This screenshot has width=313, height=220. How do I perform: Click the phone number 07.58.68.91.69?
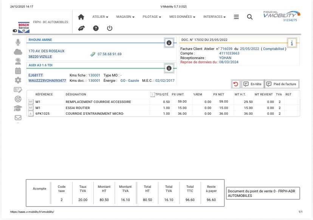[x=109, y=54]
